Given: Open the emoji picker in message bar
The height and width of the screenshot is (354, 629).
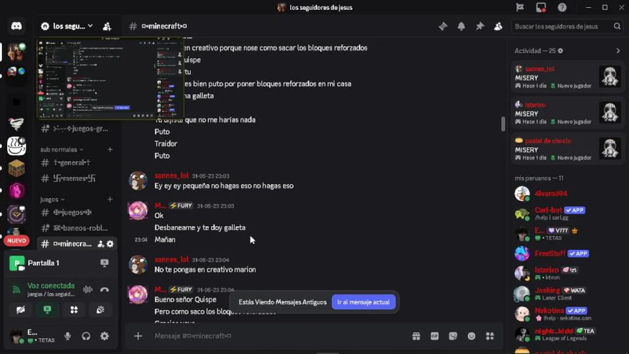Looking at the screenshot, I should 471,336.
